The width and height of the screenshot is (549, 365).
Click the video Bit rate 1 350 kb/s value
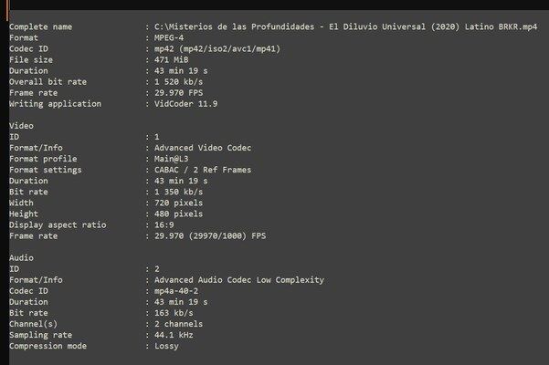(176, 191)
